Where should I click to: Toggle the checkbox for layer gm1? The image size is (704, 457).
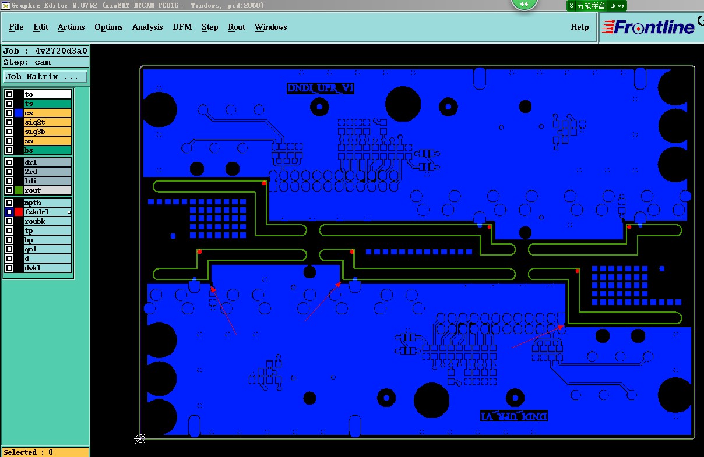(9, 249)
